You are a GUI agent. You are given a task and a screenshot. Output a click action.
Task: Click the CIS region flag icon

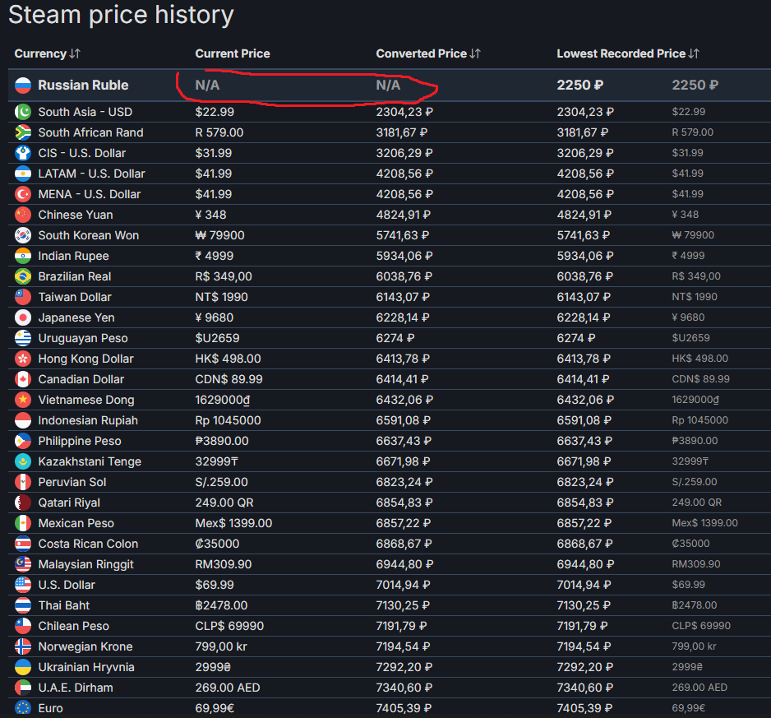pos(23,153)
